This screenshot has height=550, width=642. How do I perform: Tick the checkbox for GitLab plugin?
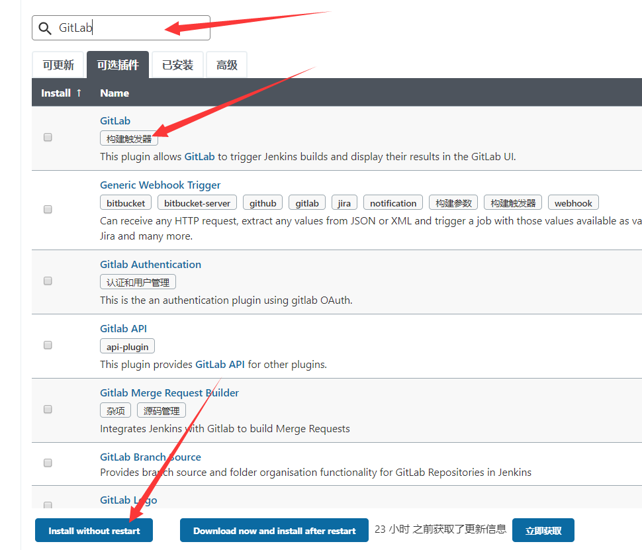coord(48,137)
